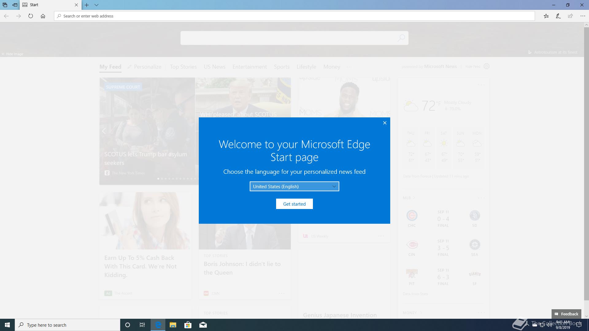Click the Search or enter web address field
589x331 pixels.
pos(294,16)
